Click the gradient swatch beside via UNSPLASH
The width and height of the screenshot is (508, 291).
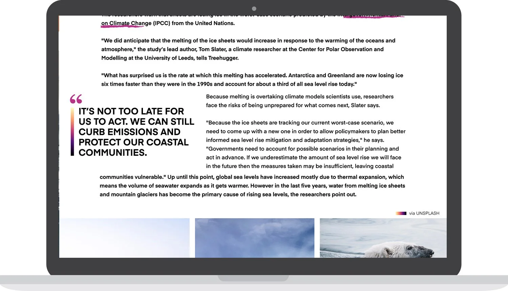click(401, 213)
